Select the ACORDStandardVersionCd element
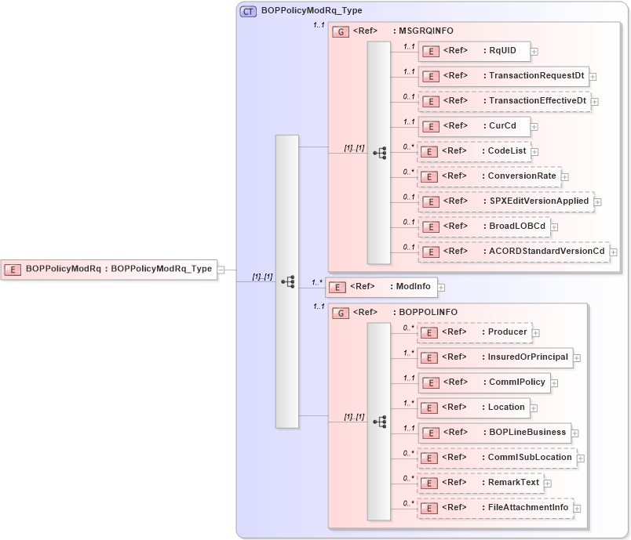The width and height of the screenshot is (631, 540). (510, 252)
